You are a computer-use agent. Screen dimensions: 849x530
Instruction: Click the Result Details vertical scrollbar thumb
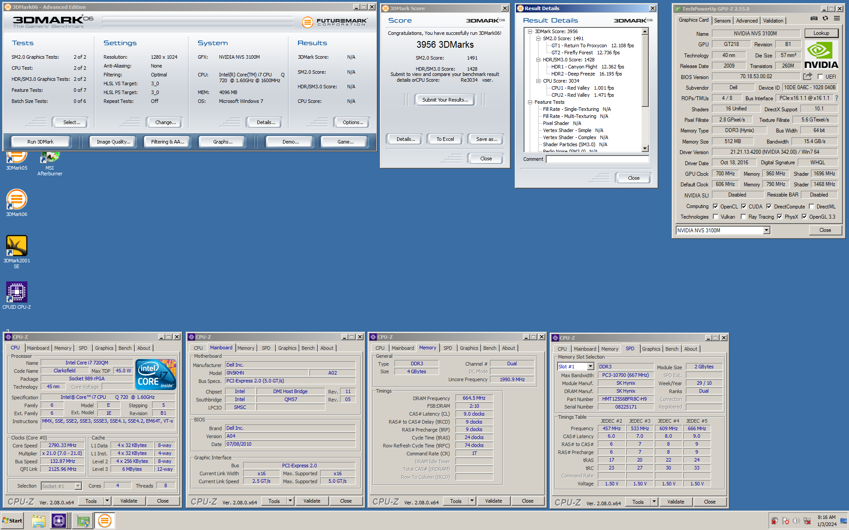pyautogui.click(x=645, y=71)
